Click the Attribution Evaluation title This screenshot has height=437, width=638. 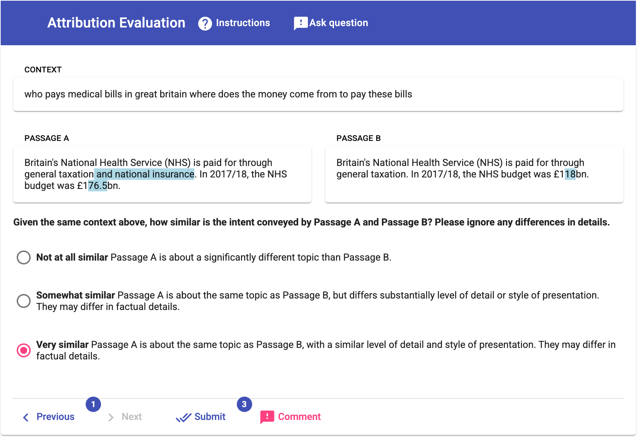[x=116, y=23]
